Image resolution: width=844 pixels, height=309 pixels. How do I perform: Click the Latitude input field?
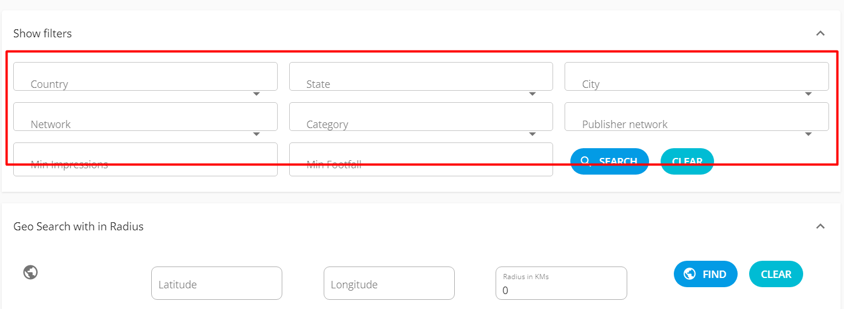216,283
